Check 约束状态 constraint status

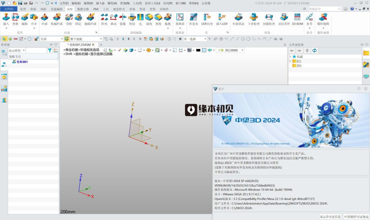click(238, 17)
